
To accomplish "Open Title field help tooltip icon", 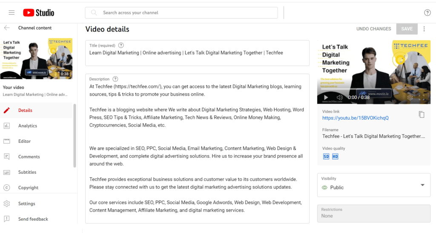I will point(121,45).
